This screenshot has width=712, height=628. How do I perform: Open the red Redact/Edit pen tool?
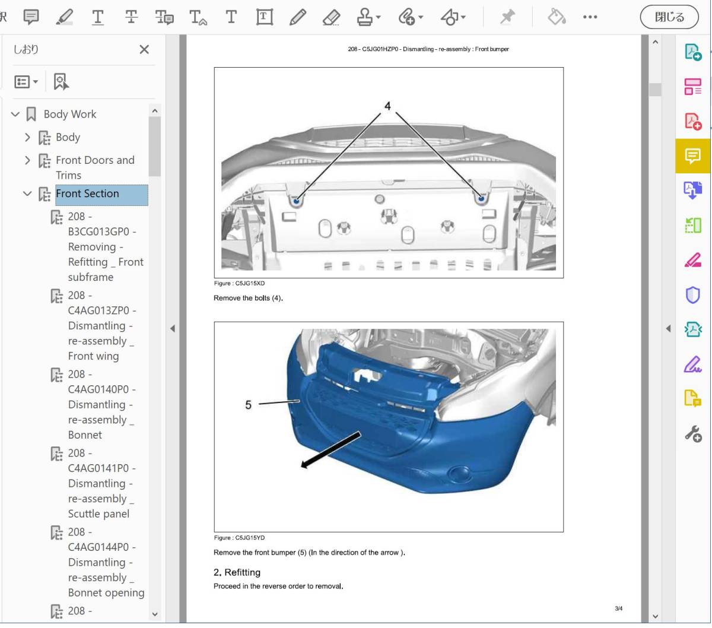click(x=693, y=260)
